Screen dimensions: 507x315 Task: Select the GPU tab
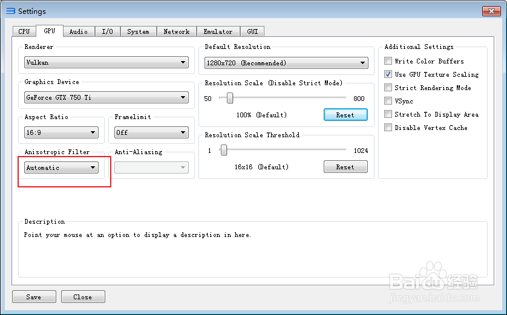[50, 31]
